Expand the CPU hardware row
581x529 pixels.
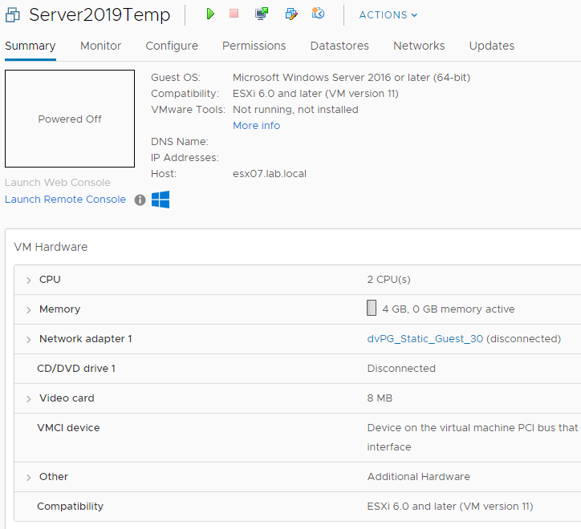pos(29,281)
